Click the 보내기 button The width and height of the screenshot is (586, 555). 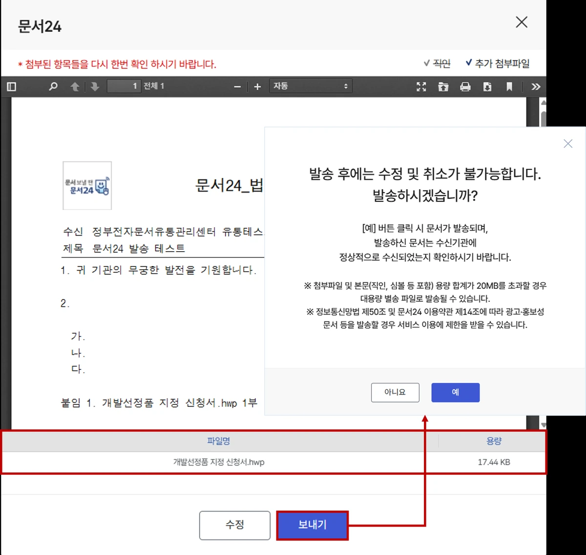click(313, 525)
